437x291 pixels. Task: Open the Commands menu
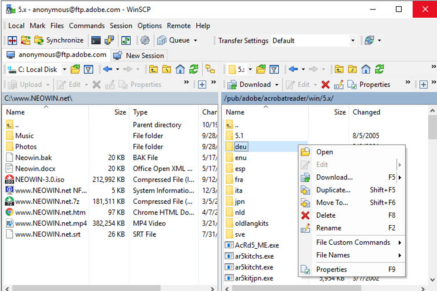(x=87, y=25)
